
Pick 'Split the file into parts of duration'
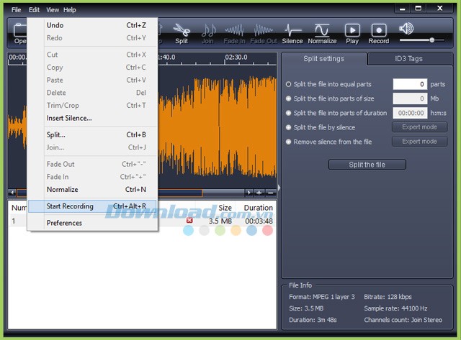289,113
